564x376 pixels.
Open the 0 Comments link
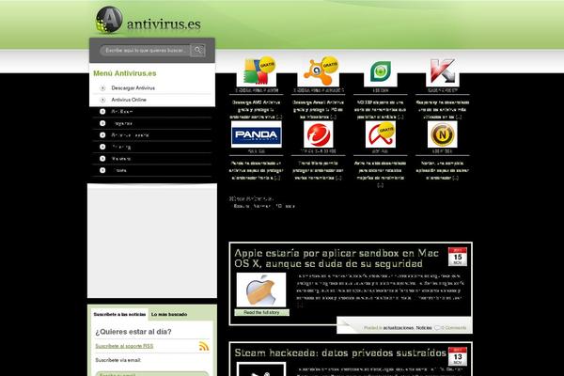454,328
